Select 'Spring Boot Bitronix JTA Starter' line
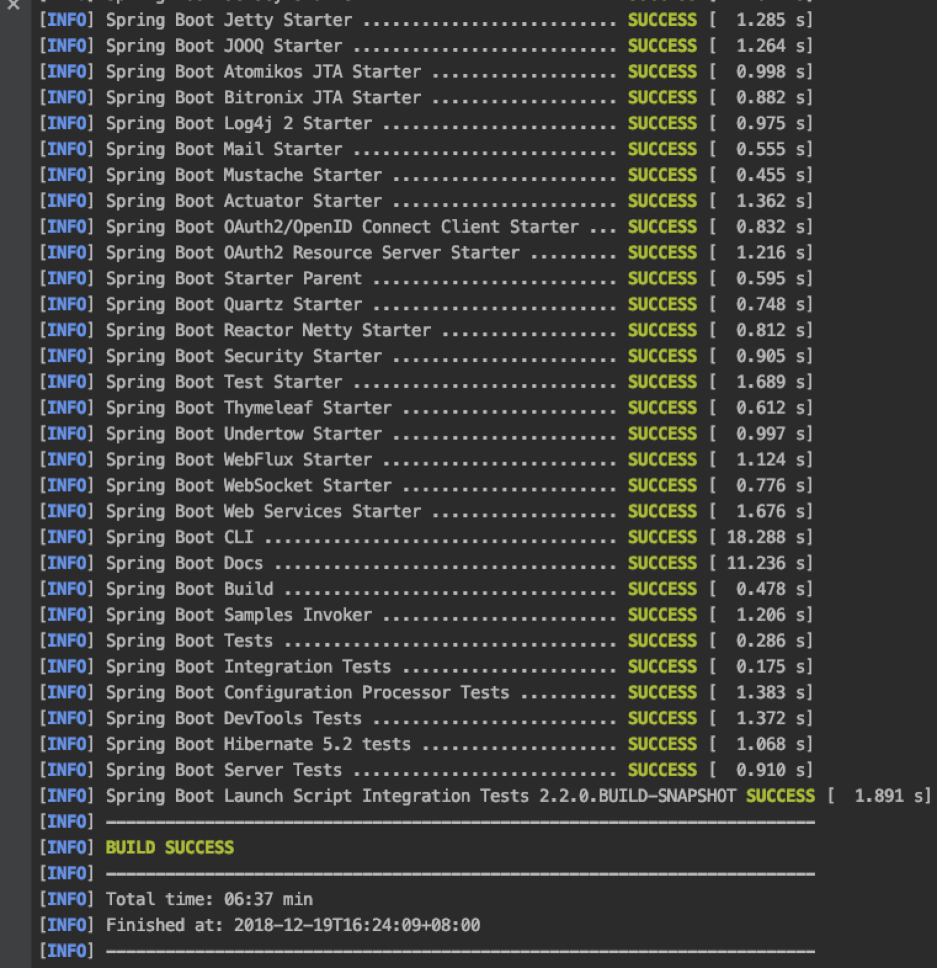 (425, 98)
